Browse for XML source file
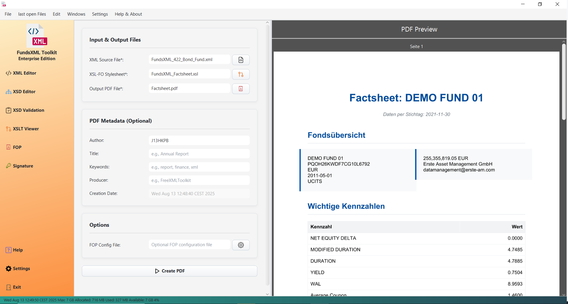The width and height of the screenshot is (568, 304). (241, 60)
